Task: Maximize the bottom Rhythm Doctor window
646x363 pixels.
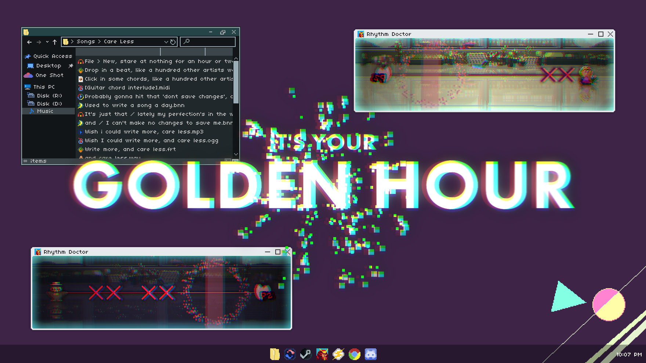Action: pyautogui.click(x=278, y=252)
